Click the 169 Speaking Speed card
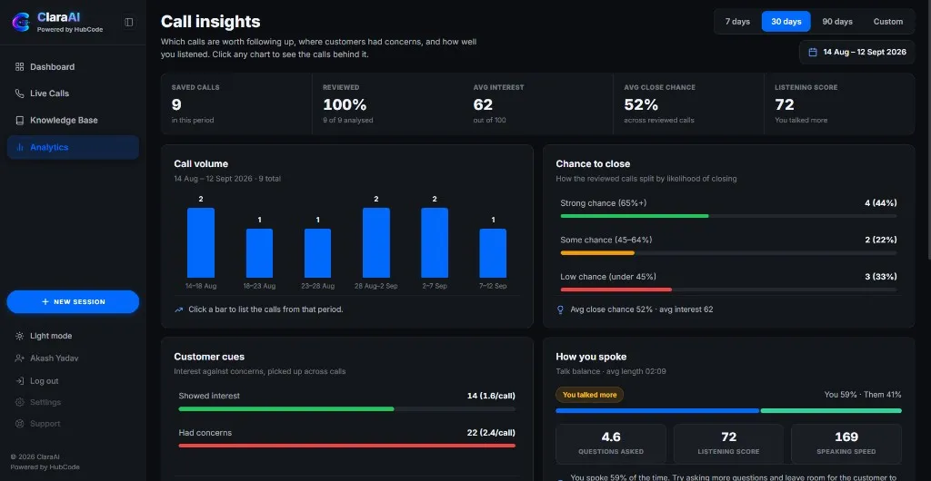The image size is (931, 481). coord(846,444)
